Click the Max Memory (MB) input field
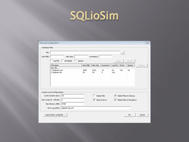The width and height of the screenshot is (189, 142). click(x=73, y=104)
